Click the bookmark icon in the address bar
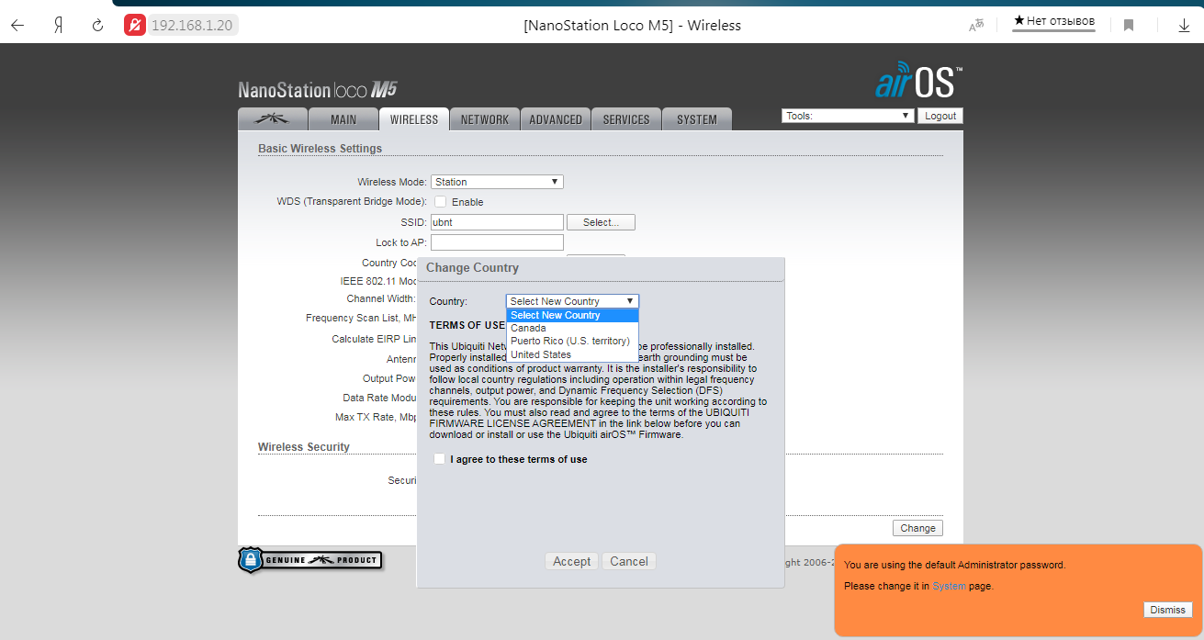1204x640 pixels. tap(1129, 26)
